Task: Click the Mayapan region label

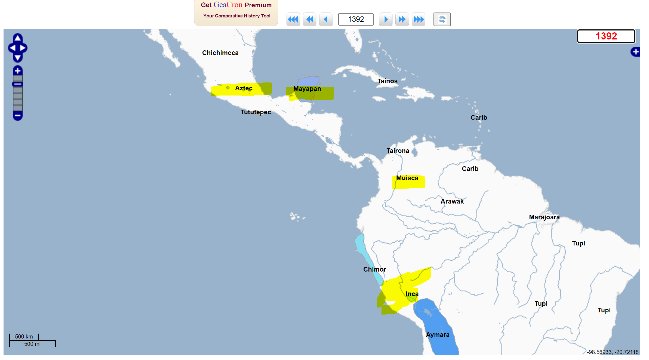Action: [307, 89]
